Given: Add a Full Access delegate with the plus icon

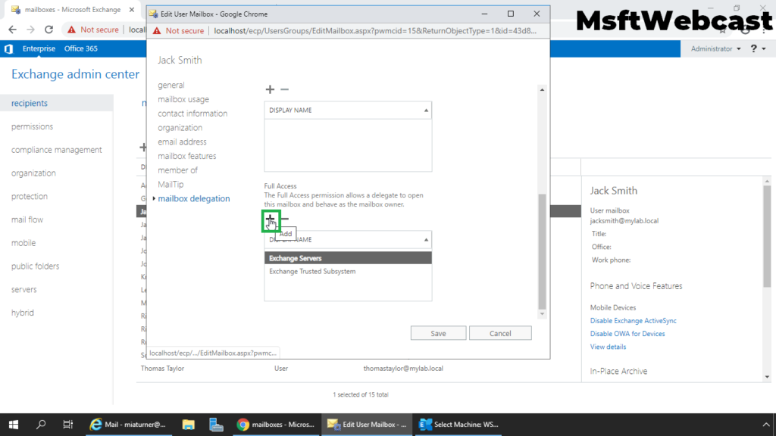Looking at the screenshot, I should point(271,219).
